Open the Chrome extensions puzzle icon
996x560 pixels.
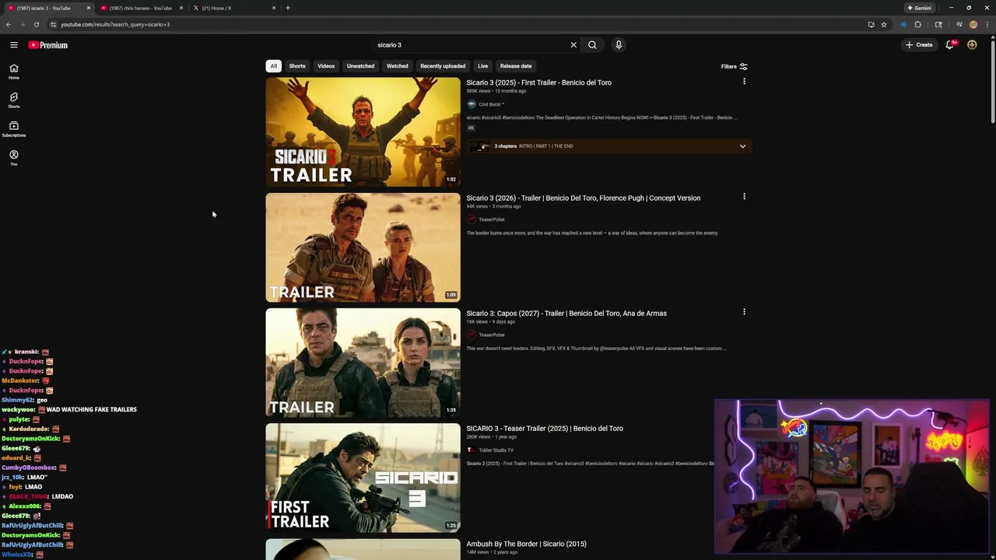(917, 24)
